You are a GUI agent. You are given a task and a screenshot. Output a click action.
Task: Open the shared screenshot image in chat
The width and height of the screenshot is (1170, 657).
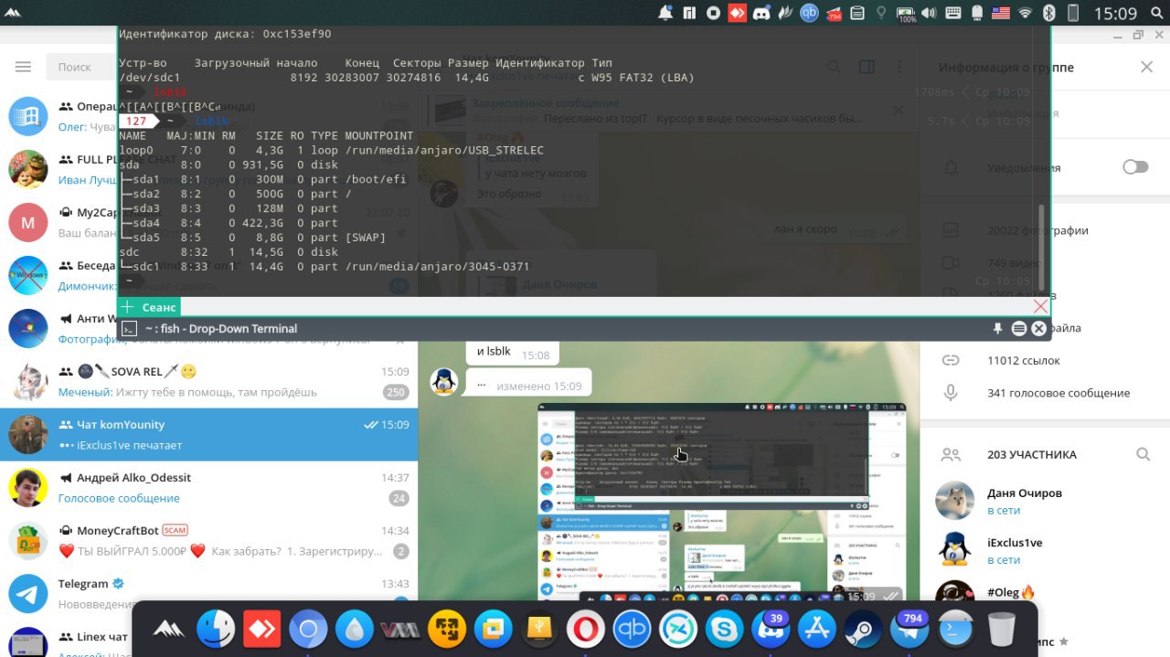tap(721, 502)
